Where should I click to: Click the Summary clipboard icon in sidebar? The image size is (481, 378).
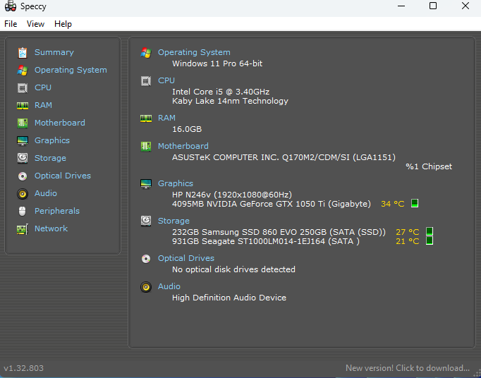click(x=23, y=52)
